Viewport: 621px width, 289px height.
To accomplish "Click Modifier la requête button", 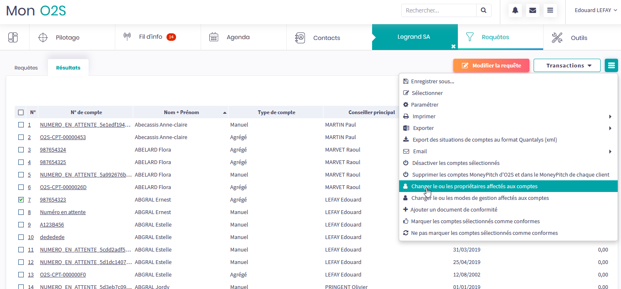I will click(491, 65).
